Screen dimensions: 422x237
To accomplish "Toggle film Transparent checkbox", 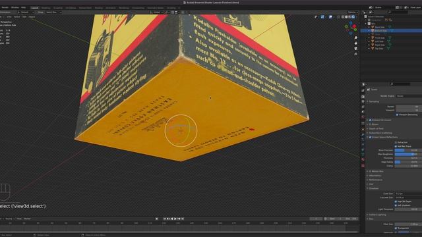I will click(x=396, y=228).
